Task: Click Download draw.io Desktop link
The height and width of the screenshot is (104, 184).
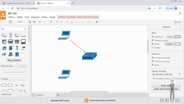Action: pyautogui.click(x=102, y=101)
